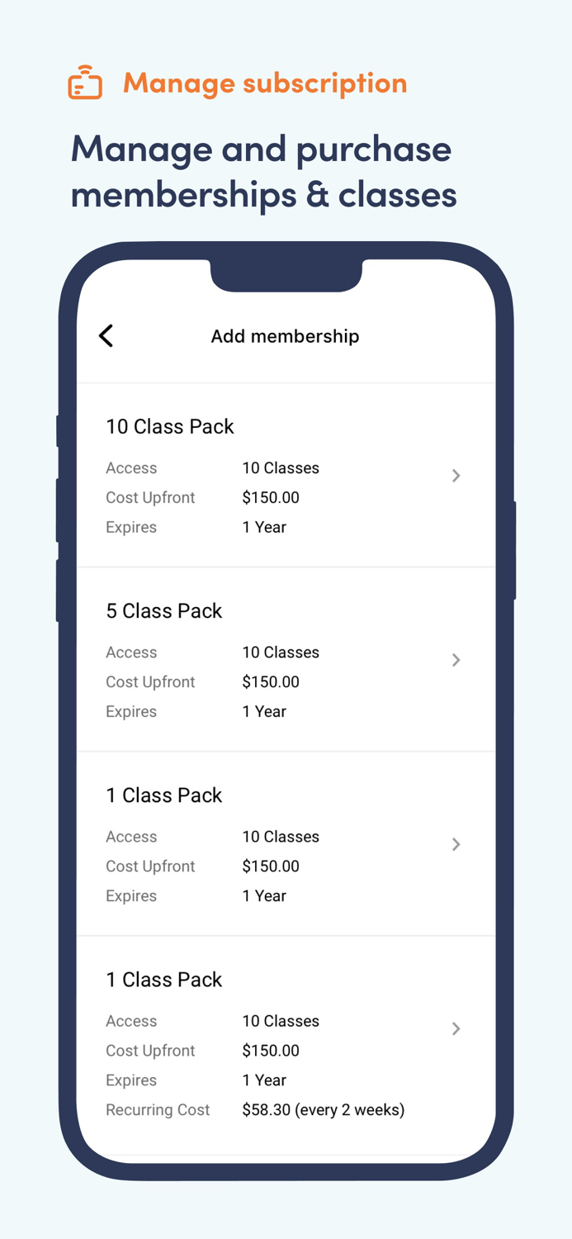
Task: Select the 10 Class Pack title
Action: pos(170,426)
